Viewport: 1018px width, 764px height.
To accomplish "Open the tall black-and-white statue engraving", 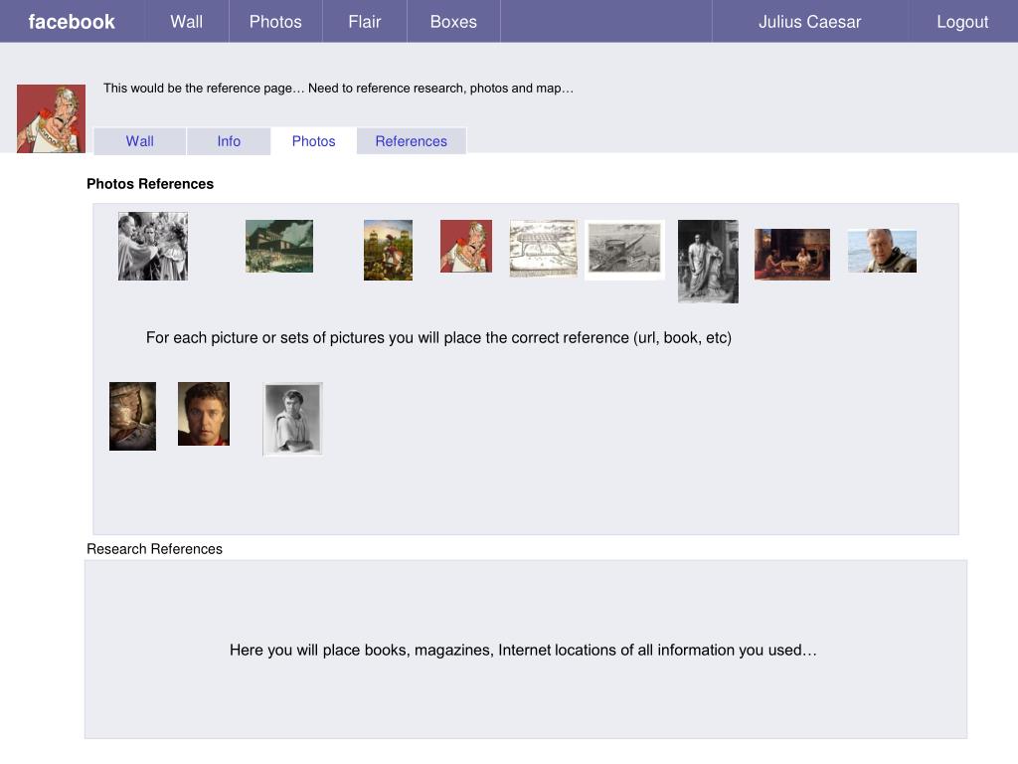I will coord(708,262).
